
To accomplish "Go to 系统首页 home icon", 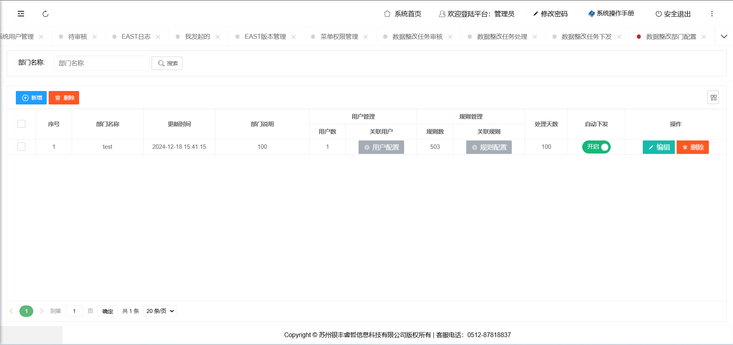I will coord(403,14).
